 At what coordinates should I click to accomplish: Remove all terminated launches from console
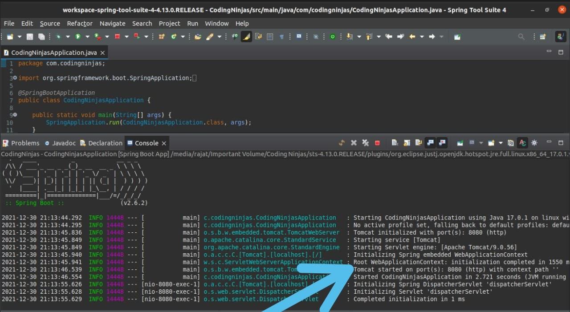click(x=365, y=143)
